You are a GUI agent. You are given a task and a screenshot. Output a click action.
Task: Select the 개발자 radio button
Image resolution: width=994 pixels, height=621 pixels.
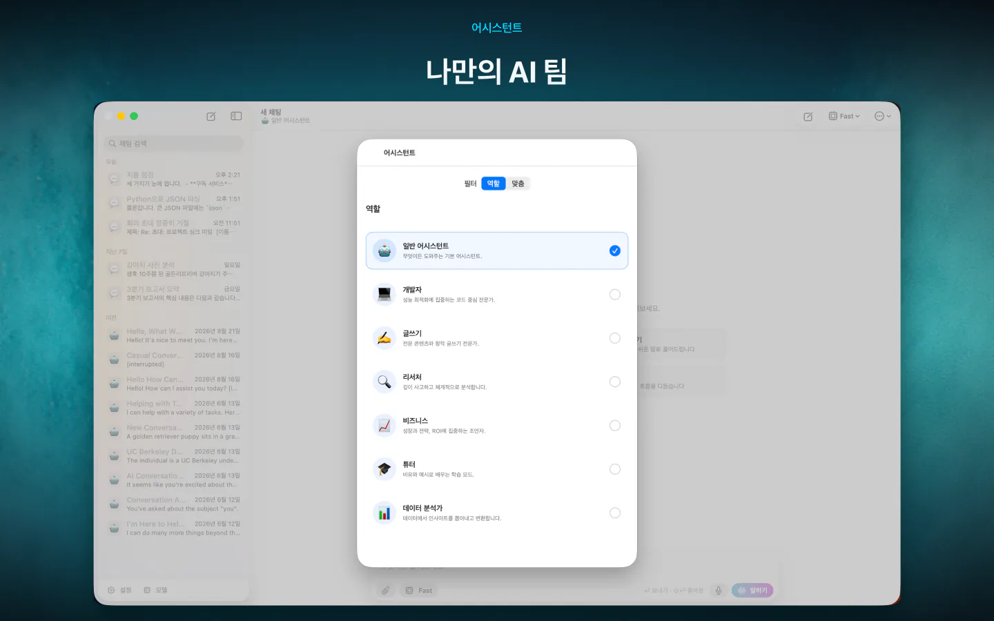pos(615,295)
